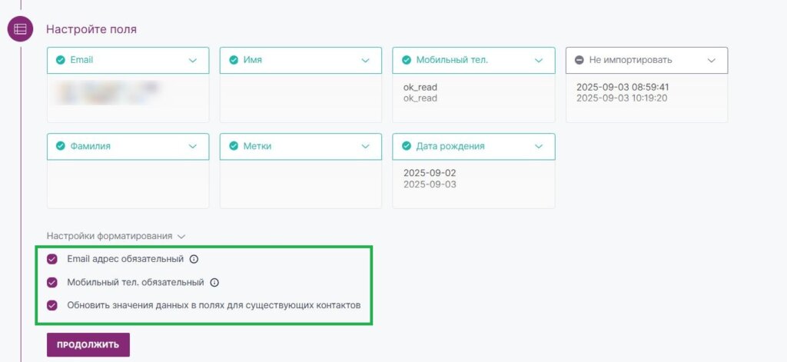
Task: Click green checkmark icon on Метки field
Action: coord(234,146)
